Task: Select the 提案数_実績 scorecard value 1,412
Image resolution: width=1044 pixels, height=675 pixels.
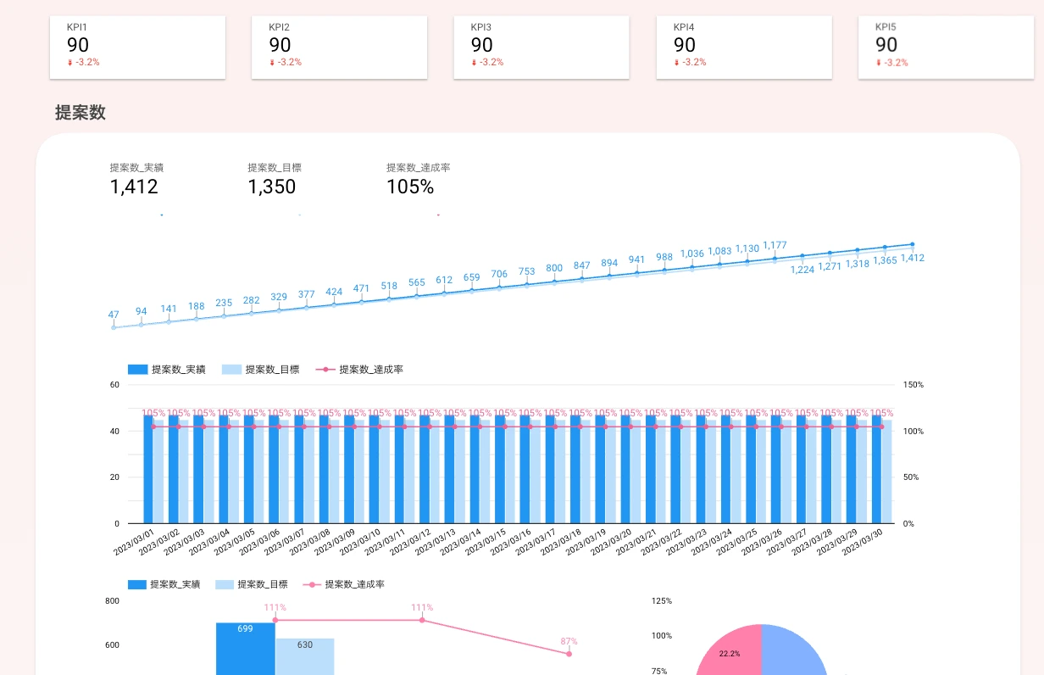Action: (134, 187)
